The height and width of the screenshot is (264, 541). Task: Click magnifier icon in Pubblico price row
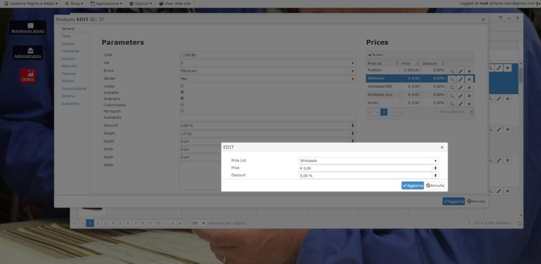pos(452,71)
